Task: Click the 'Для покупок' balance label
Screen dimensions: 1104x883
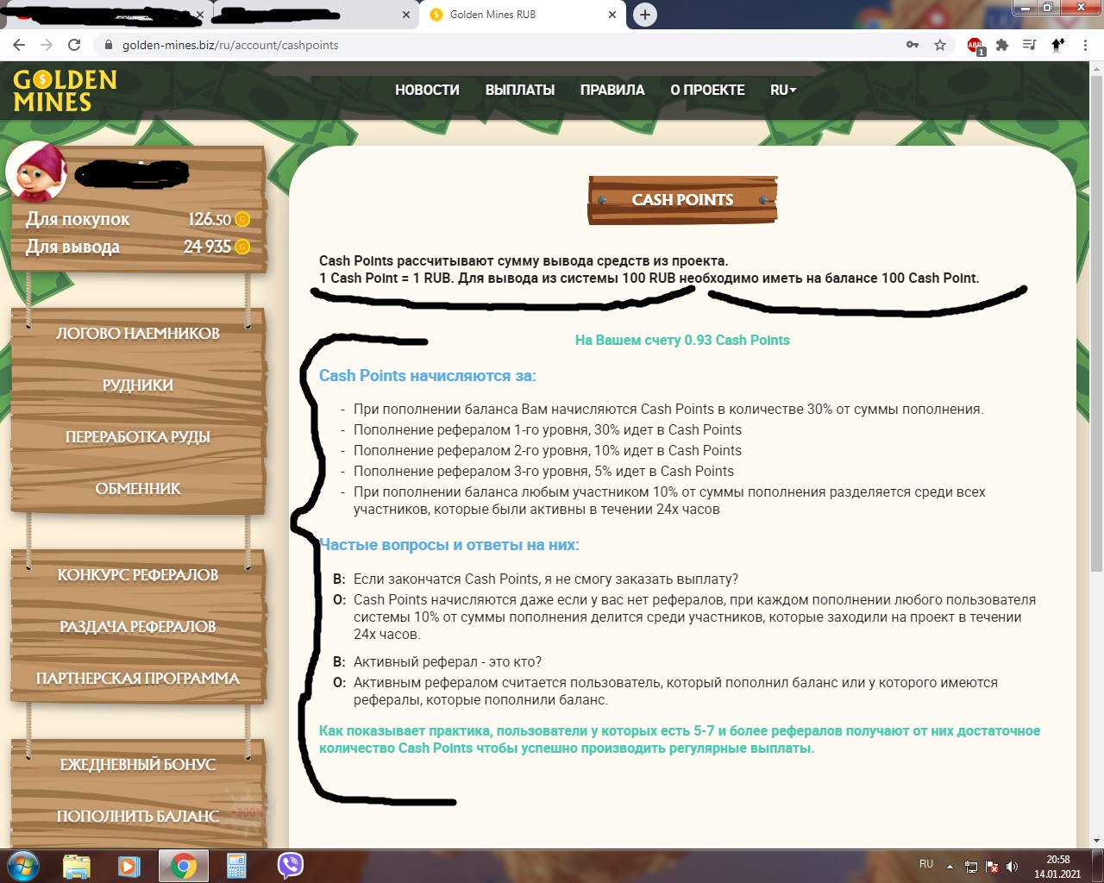Action: tap(78, 220)
